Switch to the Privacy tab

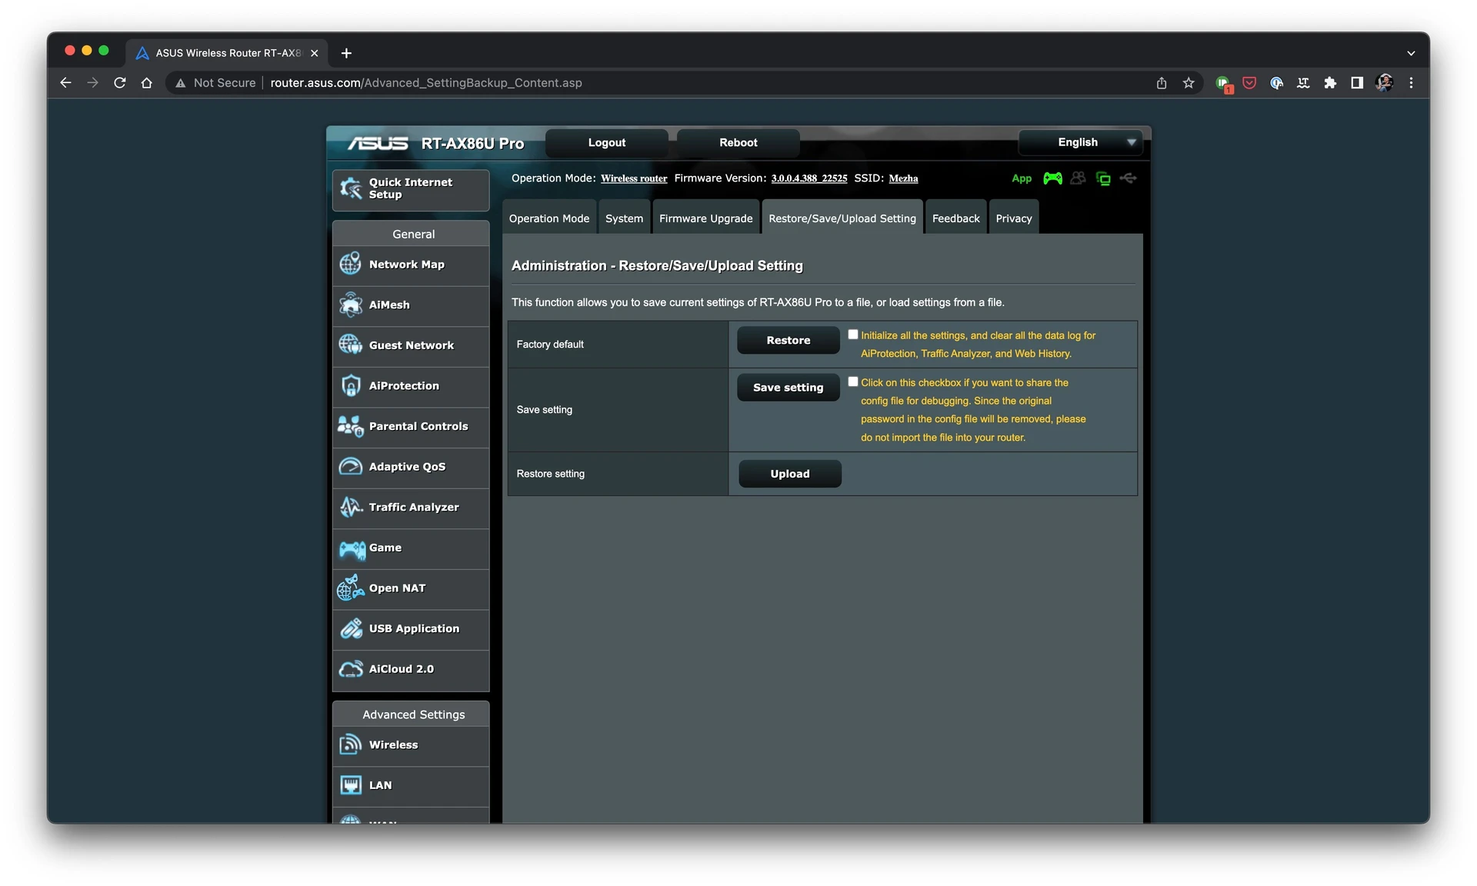click(1014, 218)
